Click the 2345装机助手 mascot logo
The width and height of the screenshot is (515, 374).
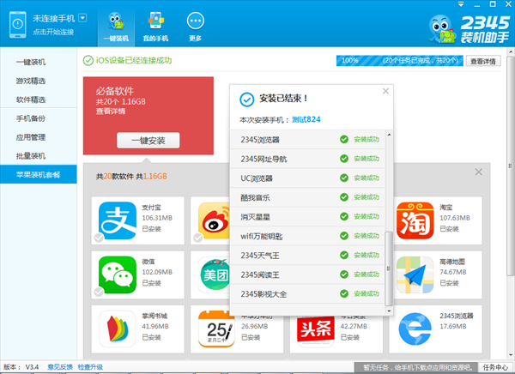click(x=442, y=29)
